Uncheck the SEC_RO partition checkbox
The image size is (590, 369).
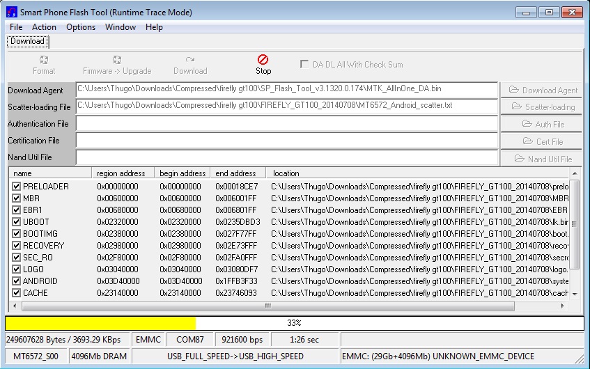(x=16, y=258)
